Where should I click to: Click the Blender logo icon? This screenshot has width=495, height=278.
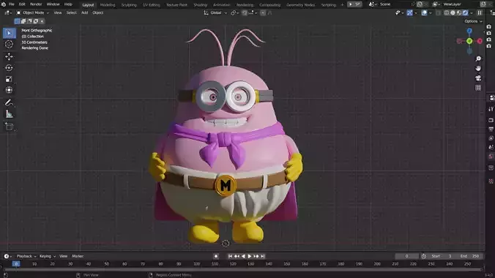(x=4, y=4)
